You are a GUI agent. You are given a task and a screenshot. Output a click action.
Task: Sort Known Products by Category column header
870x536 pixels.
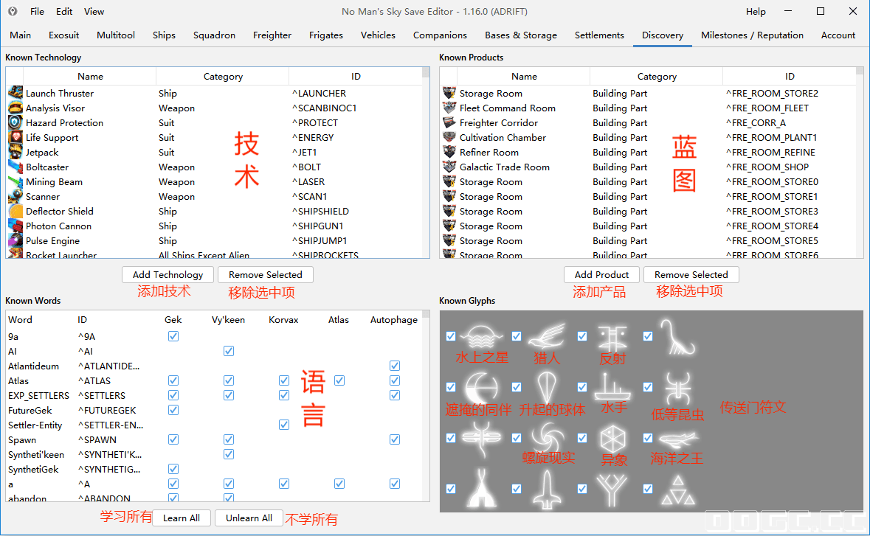657,77
